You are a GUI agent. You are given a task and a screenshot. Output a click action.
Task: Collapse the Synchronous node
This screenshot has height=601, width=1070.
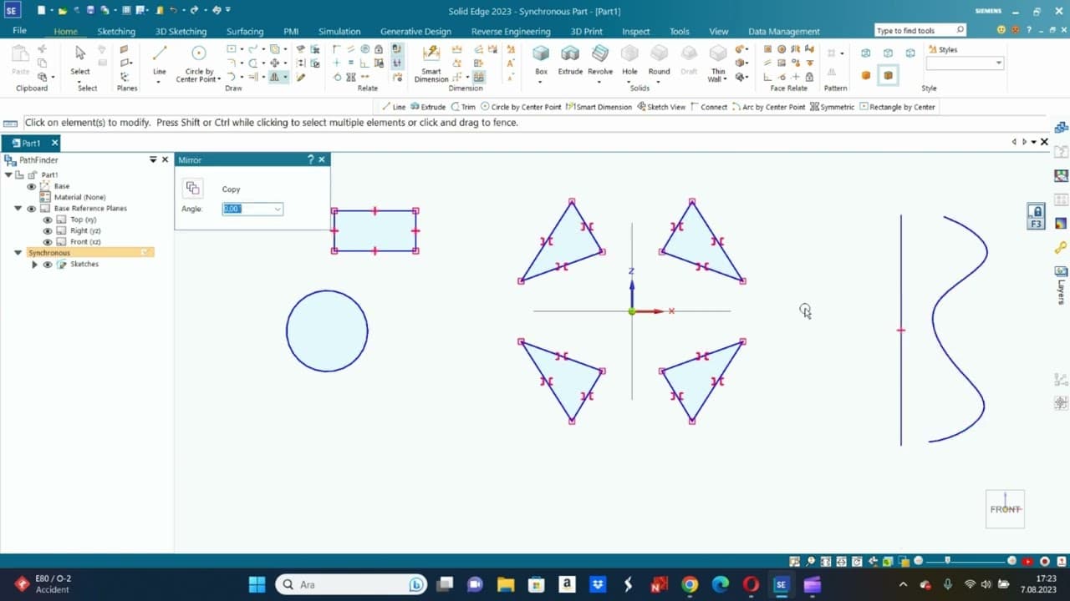18,253
